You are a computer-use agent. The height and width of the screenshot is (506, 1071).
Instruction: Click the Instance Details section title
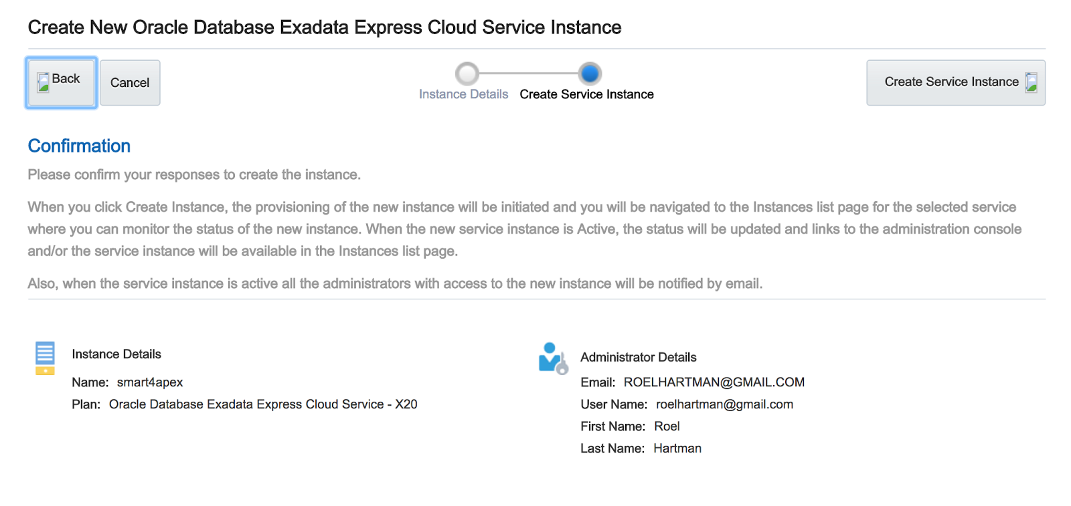[116, 354]
